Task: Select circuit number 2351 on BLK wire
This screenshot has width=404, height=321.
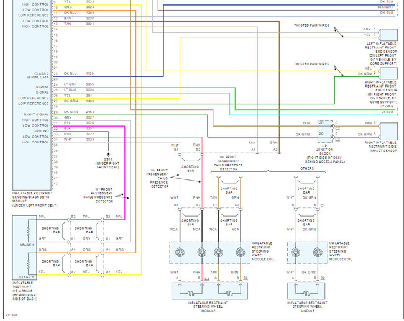Action: point(90,129)
